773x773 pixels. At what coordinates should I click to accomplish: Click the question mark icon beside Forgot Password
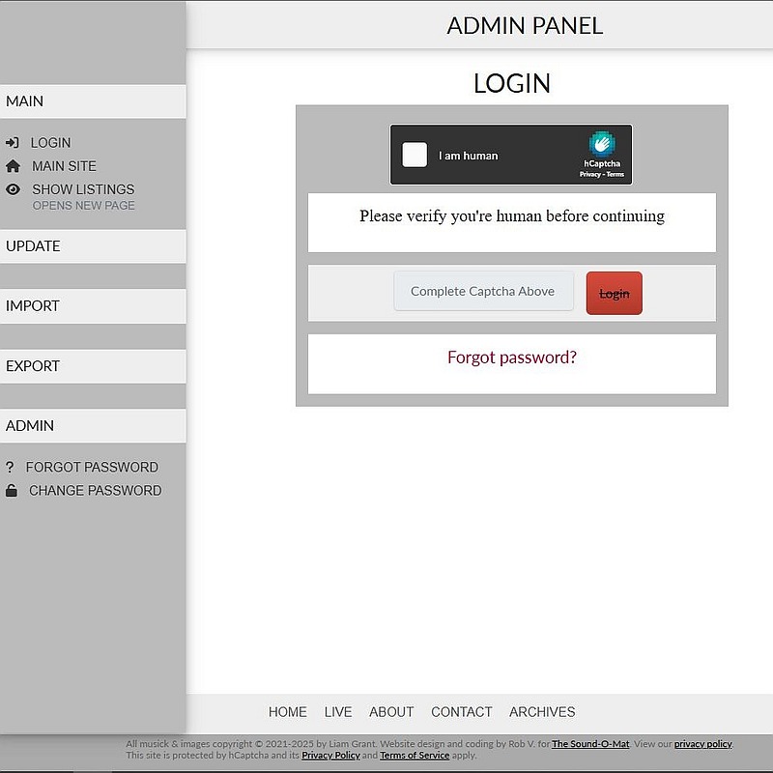coord(10,467)
